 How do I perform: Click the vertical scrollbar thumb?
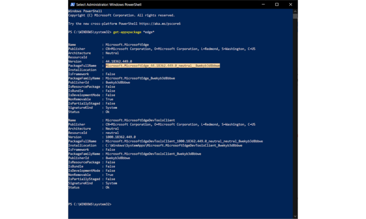click(x=295, y=16)
